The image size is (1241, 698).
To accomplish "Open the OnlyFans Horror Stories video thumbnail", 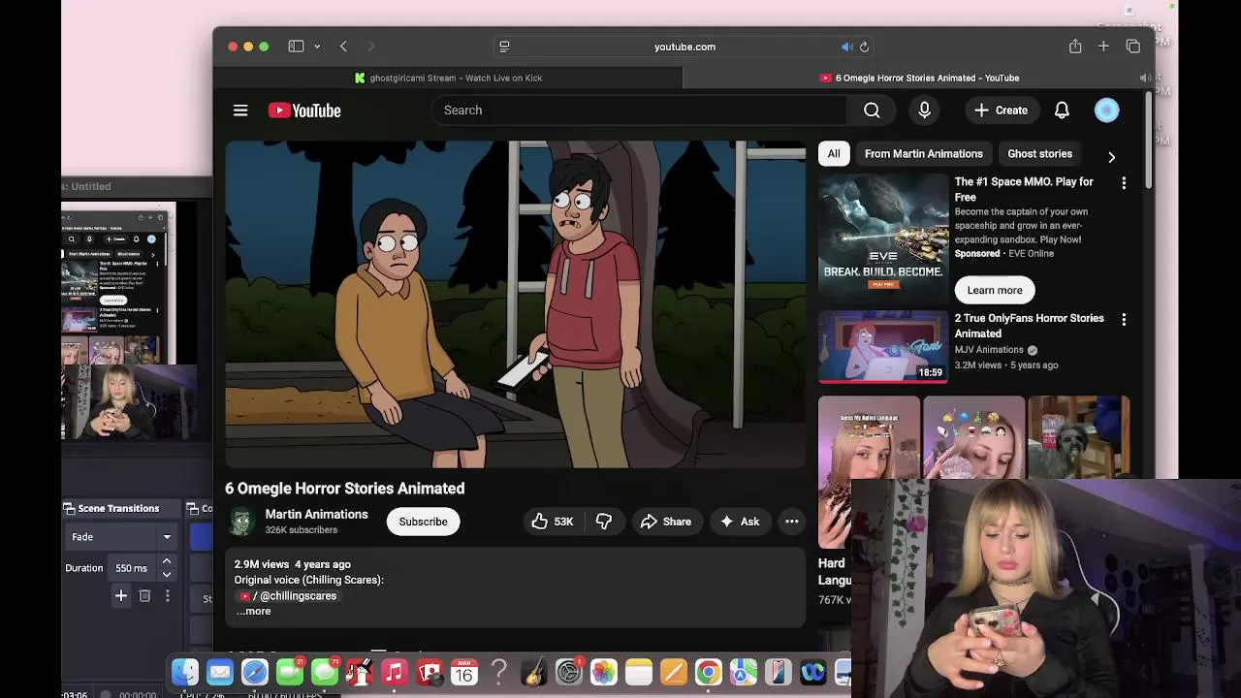I will tap(882, 347).
